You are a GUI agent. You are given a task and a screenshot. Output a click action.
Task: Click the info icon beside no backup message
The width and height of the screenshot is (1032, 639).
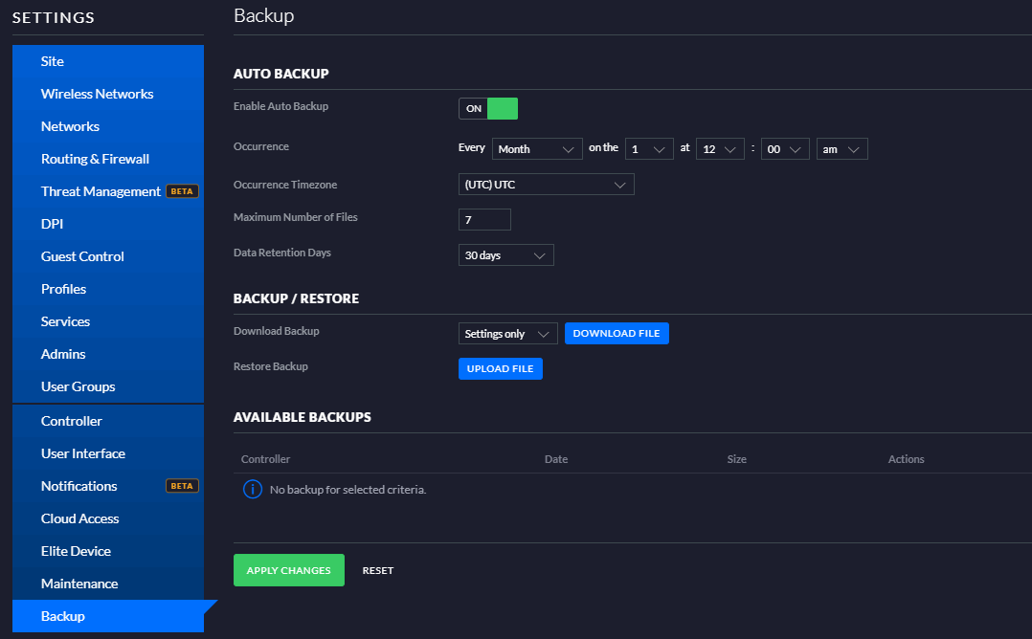pyautogui.click(x=253, y=490)
